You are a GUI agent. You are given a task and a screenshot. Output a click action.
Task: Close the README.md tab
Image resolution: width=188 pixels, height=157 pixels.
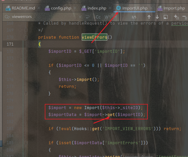(39, 8)
